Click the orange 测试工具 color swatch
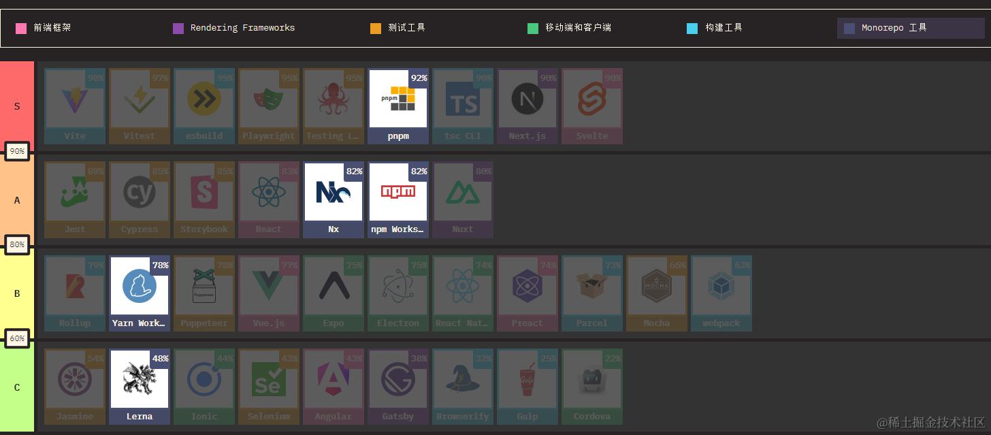The width and height of the screenshot is (991, 435). coord(376,29)
